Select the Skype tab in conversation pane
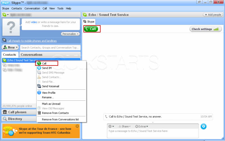 coord(89,22)
